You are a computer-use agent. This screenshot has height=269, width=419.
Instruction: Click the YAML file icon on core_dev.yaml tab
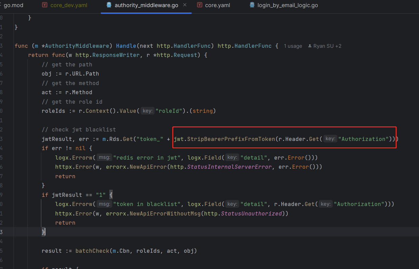click(x=45, y=5)
